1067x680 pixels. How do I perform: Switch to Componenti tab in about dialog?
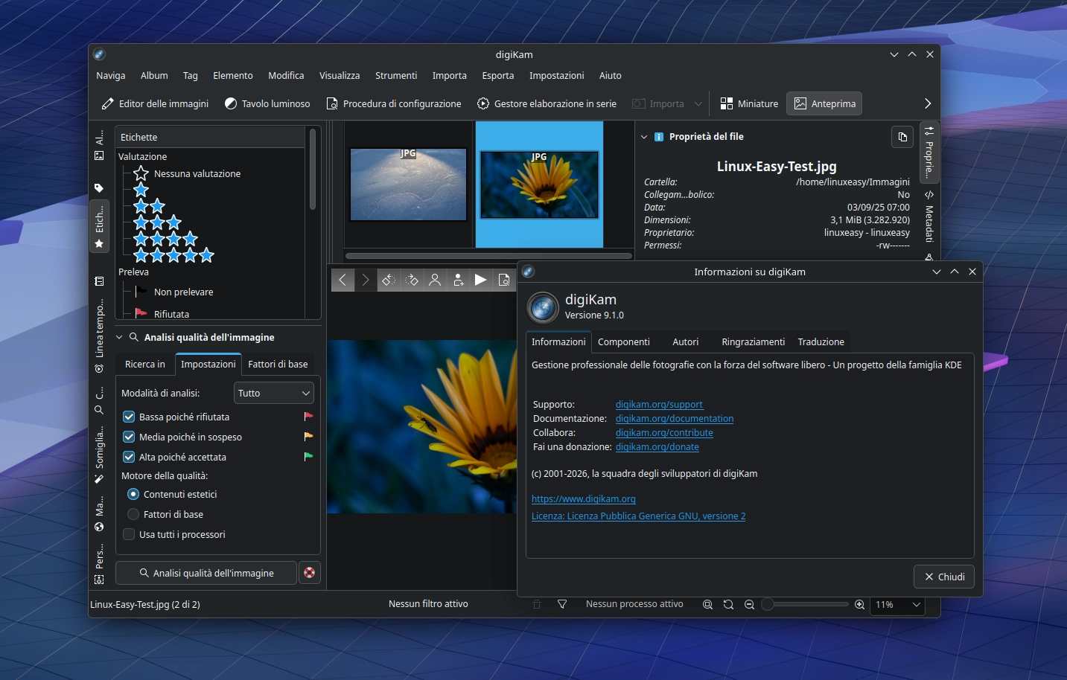click(624, 341)
